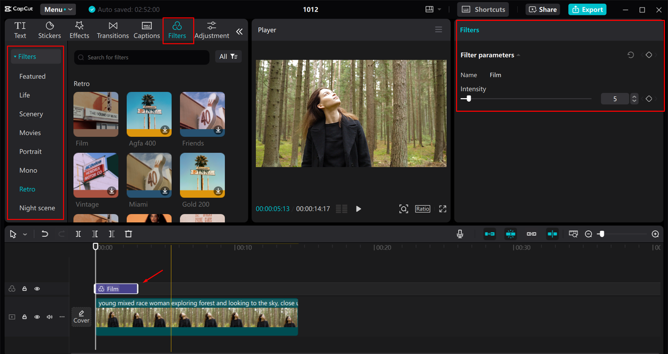Image resolution: width=668 pixels, height=354 pixels.
Task: Click the player focus frame icon
Action: point(403,209)
